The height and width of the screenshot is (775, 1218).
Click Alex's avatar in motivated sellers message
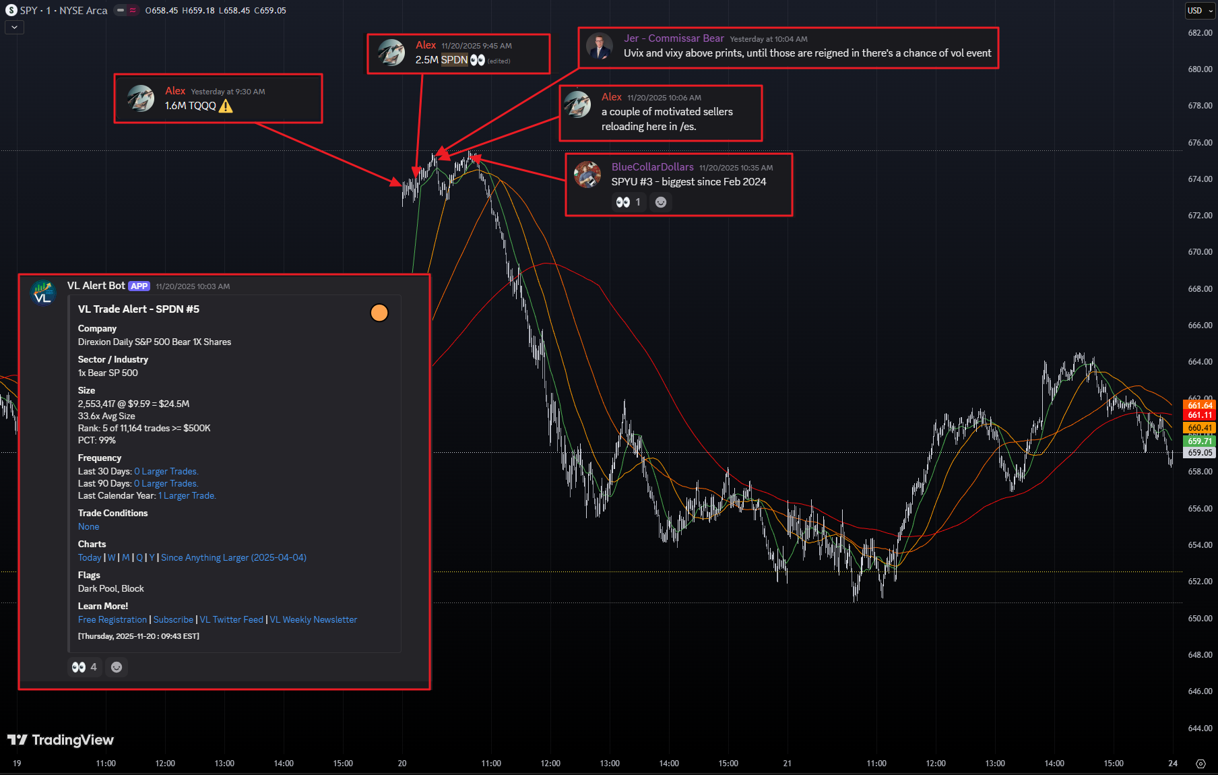point(577,104)
